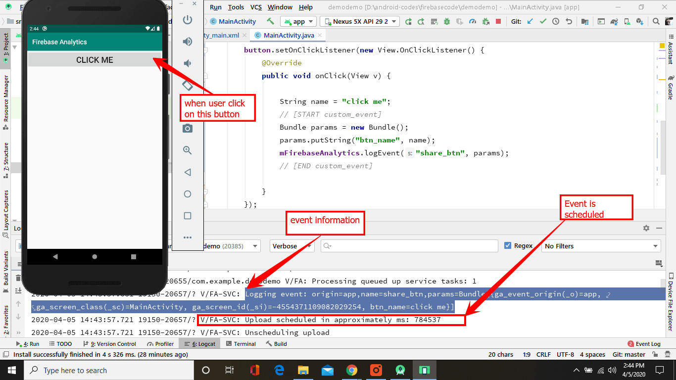This screenshot has width=676, height=380.
Task: Open the Gradle side panel
Action: pyautogui.click(x=671, y=87)
